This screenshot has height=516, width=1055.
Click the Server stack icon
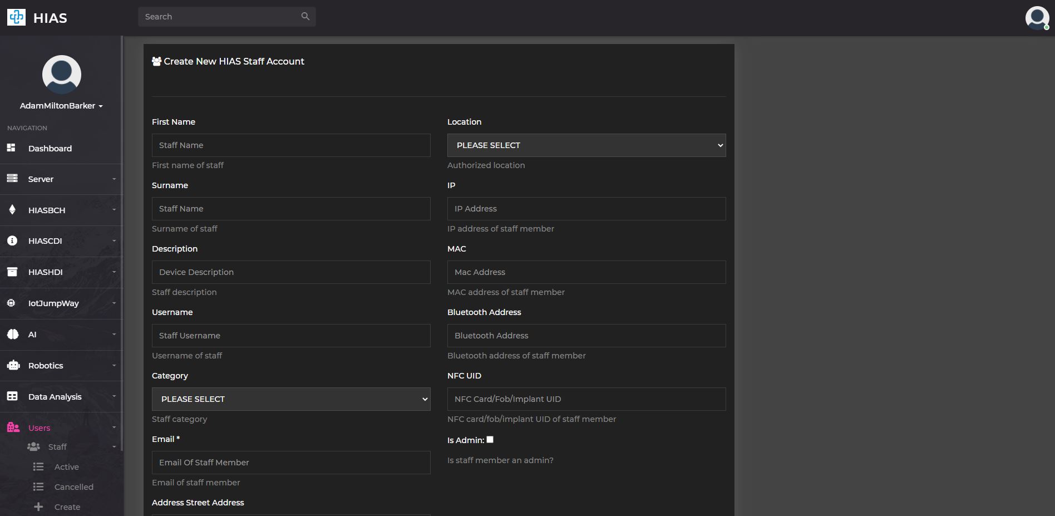click(12, 178)
